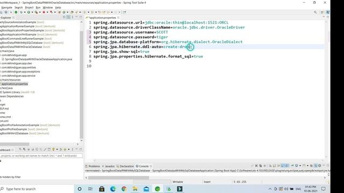This screenshot has width=344, height=193.
Task: Click the Debug bug icon in the main toolbar
Action: [21, 12]
